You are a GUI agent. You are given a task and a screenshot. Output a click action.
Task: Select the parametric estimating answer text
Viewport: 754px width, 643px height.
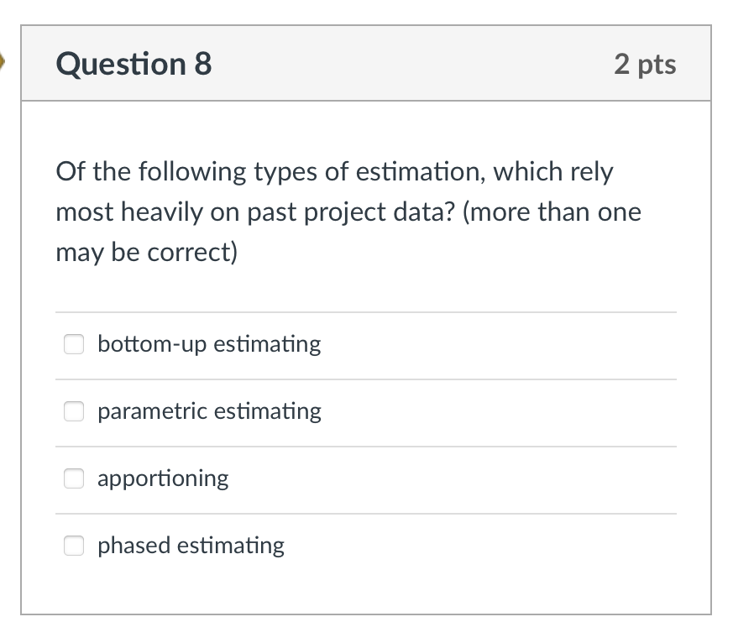pos(208,411)
